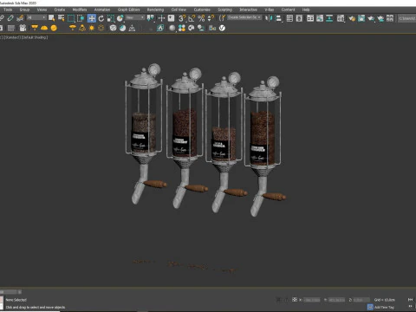Click the yellow V-Ray dome light icon
The width and height of the screenshot is (416, 312).
(44, 28)
